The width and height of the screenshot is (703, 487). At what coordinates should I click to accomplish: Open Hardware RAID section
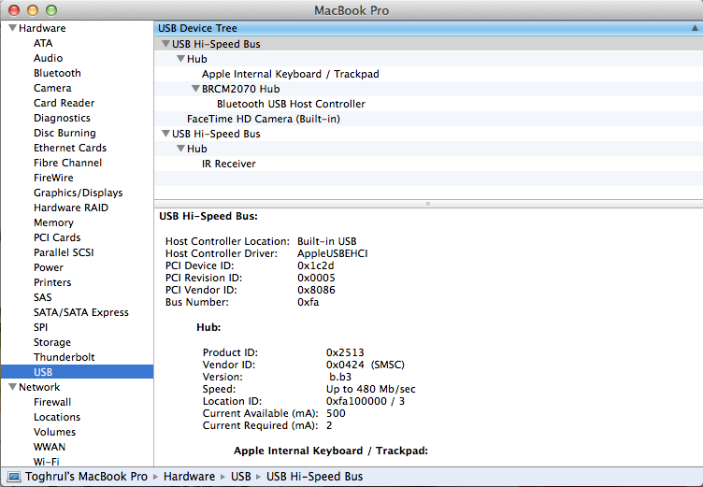point(71,208)
